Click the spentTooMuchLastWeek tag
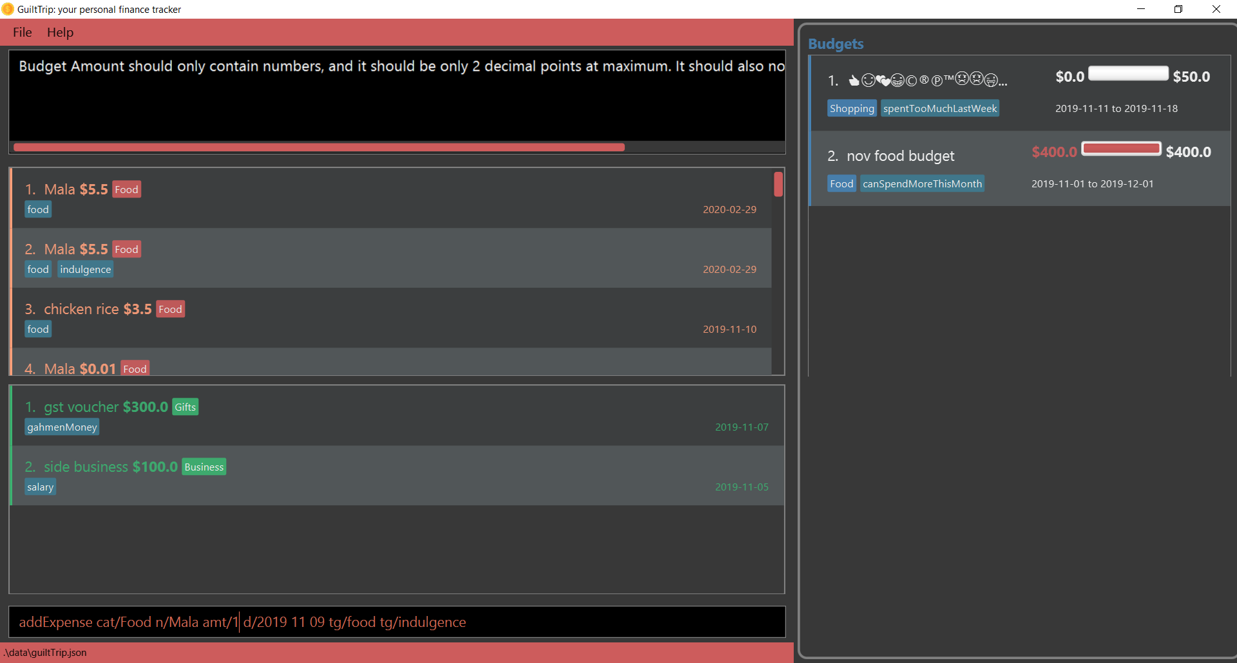The width and height of the screenshot is (1237, 663). [940, 108]
